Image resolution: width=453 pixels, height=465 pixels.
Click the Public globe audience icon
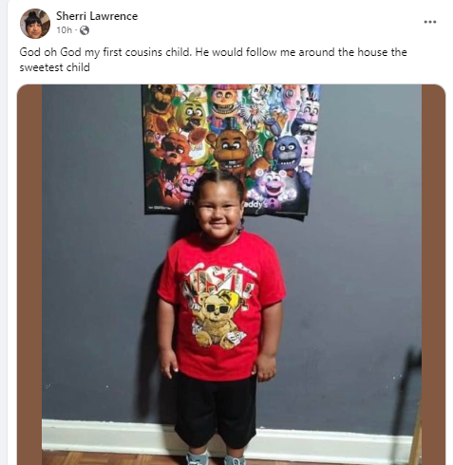pos(85,30)
